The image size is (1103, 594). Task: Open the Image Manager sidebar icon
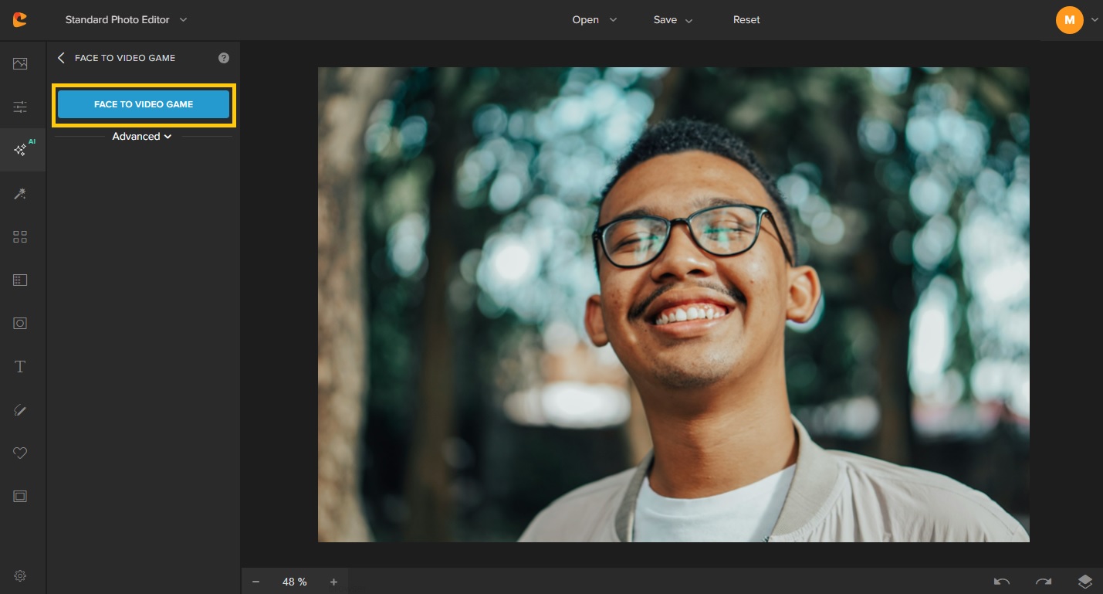[x=20, y=64]
